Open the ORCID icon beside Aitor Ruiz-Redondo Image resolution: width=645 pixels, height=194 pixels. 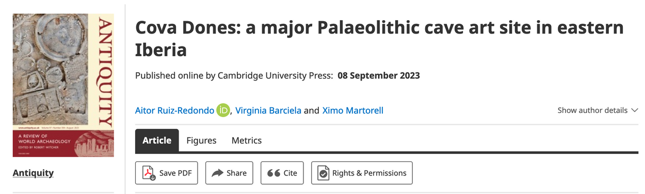tap(223, 110)
